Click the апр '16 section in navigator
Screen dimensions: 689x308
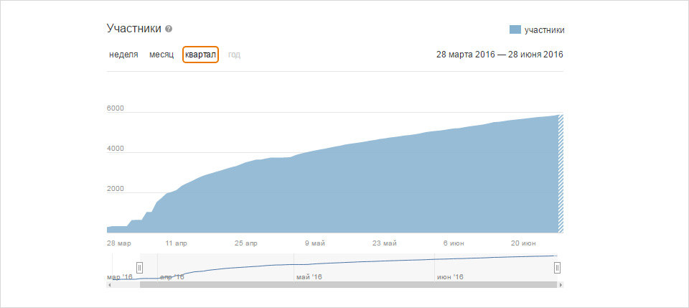pyautogui.click(x=225, y=267)
